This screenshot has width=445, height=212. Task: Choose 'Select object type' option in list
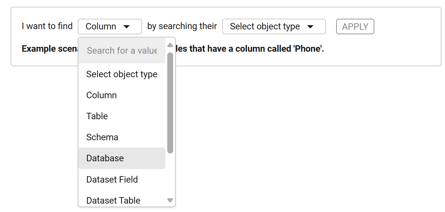click(122, 74)
